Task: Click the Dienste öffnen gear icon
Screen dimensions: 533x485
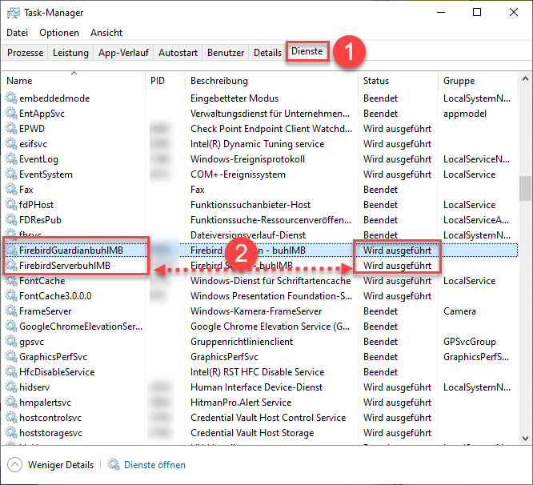Action: [114, 465]
